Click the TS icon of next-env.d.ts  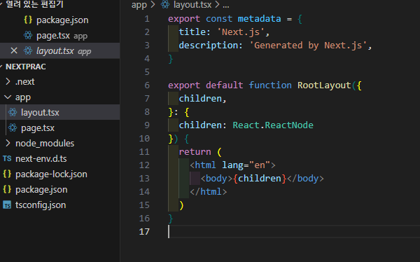pyautogui.click(x=7, y=158)
